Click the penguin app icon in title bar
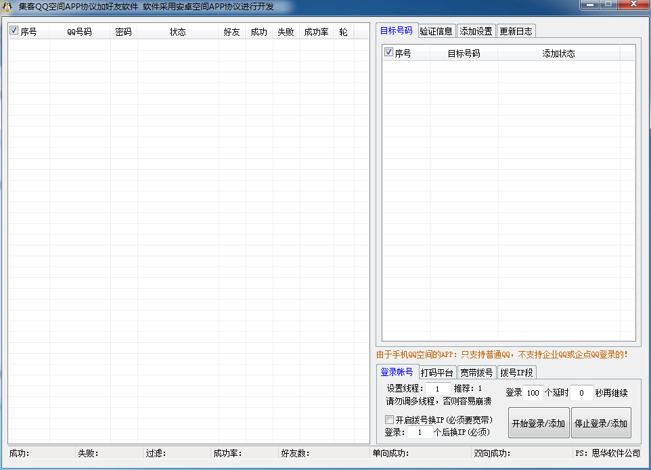The height and width of the screenshot is (470, 651). [8, 7]
